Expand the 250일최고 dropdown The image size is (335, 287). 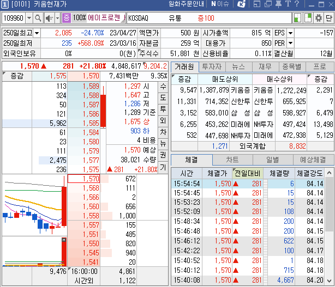pos(37,33)
